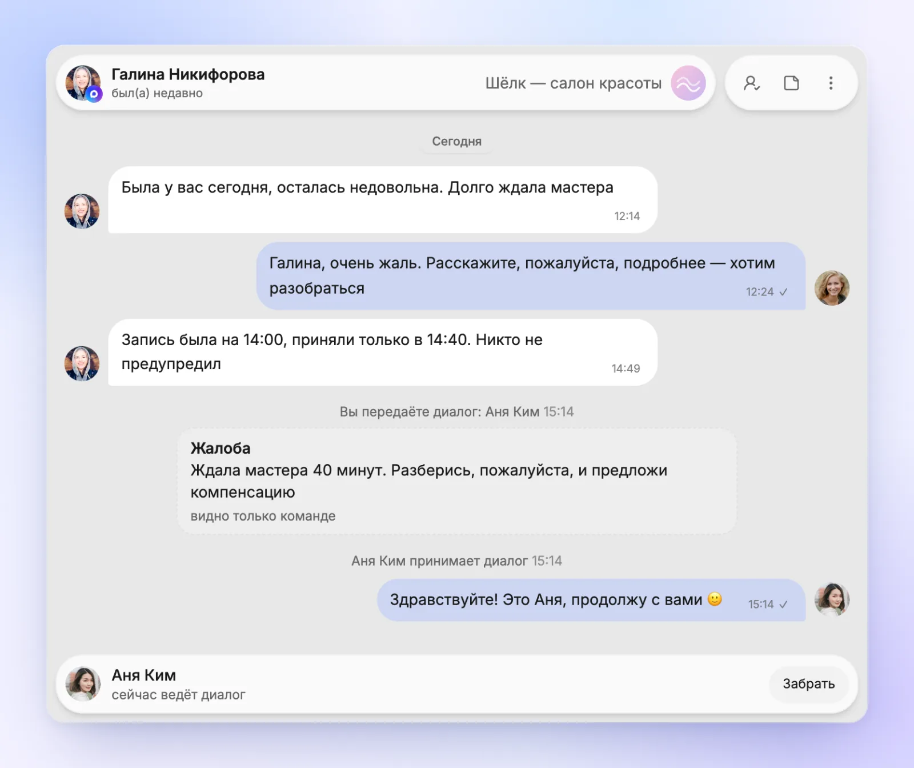Click Аня Ким's avatar in the bottom bar

coord(83,684)
